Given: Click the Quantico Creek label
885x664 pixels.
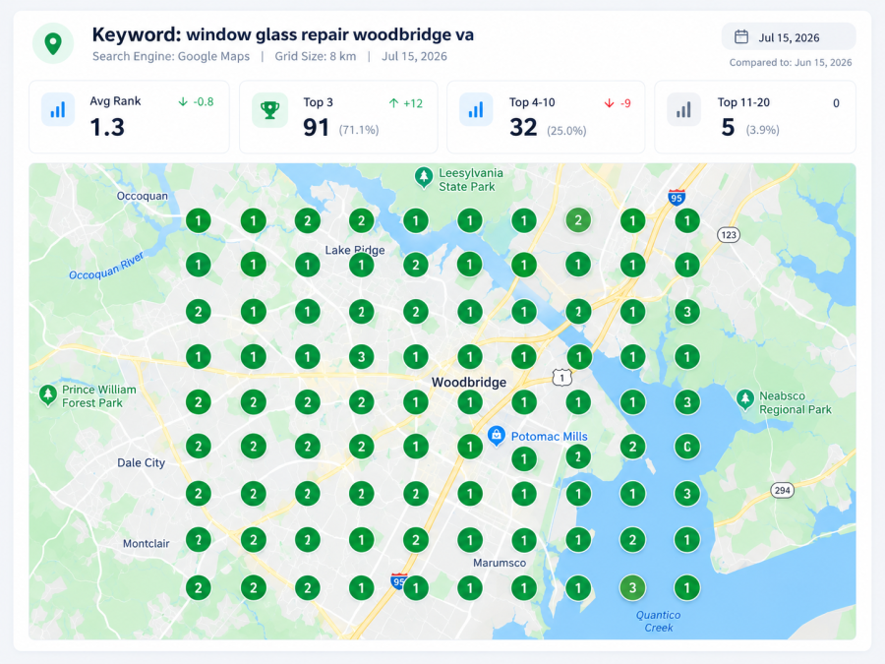Looking at the screenshot, I should point(659,621).
